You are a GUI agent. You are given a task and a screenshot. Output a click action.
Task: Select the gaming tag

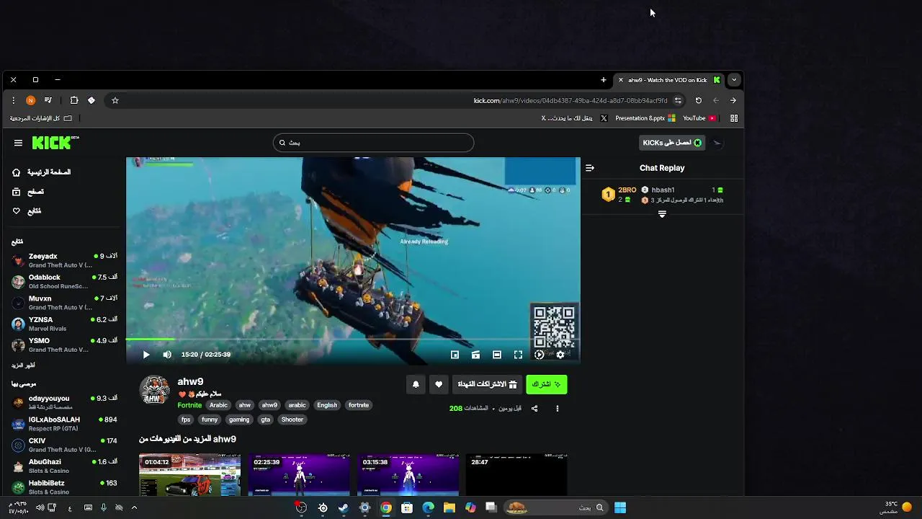tap(239, 420)
